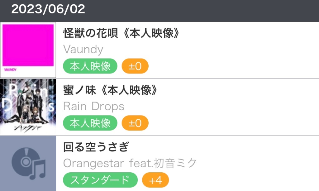Tap the orange +4 key badge
The image size is (319, 191).
[155, 180]
